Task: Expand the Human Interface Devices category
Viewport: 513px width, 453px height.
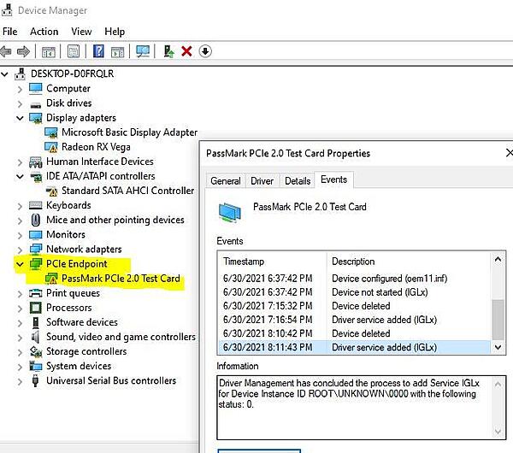Action: pos(20,162)
